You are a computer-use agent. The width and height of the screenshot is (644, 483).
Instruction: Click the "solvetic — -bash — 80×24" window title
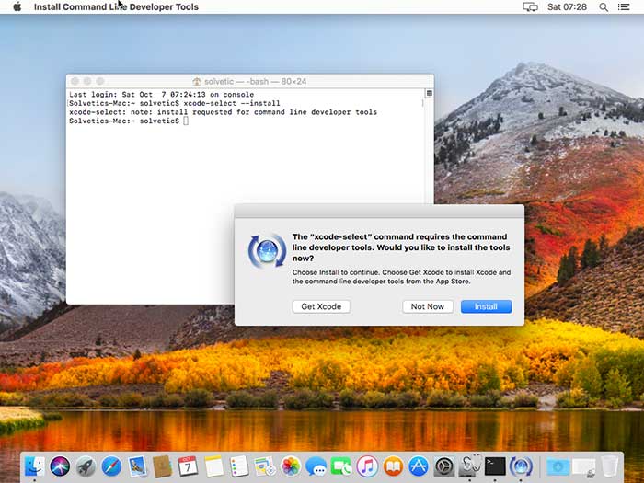coord(255,81)
